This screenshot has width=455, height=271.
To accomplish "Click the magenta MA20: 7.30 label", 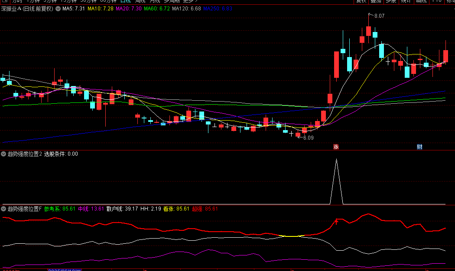I will point(129,9).
